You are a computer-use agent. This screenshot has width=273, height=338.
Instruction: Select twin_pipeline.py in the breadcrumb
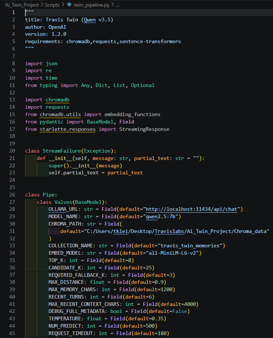(x=91, y=5)
